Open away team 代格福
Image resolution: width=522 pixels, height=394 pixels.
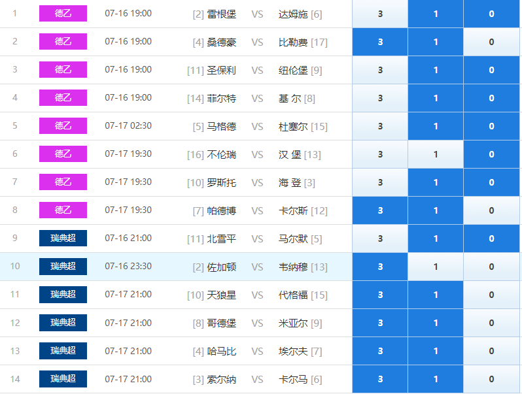coord(293,295)
